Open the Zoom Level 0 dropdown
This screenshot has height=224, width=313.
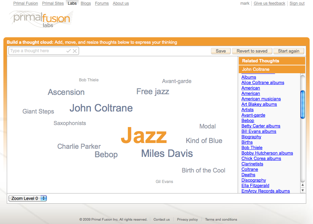(27, 198)
